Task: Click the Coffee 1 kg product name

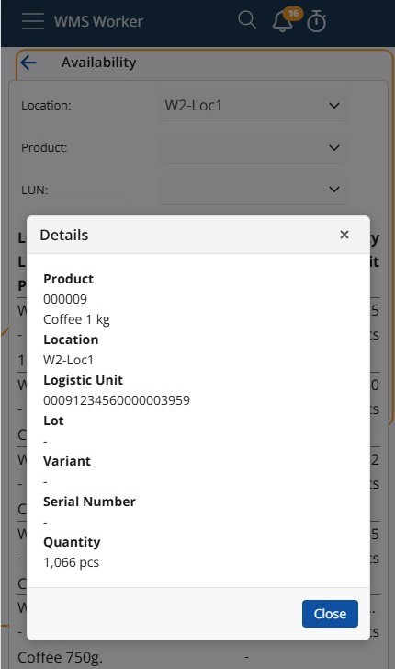Action: tap(76, 319)
